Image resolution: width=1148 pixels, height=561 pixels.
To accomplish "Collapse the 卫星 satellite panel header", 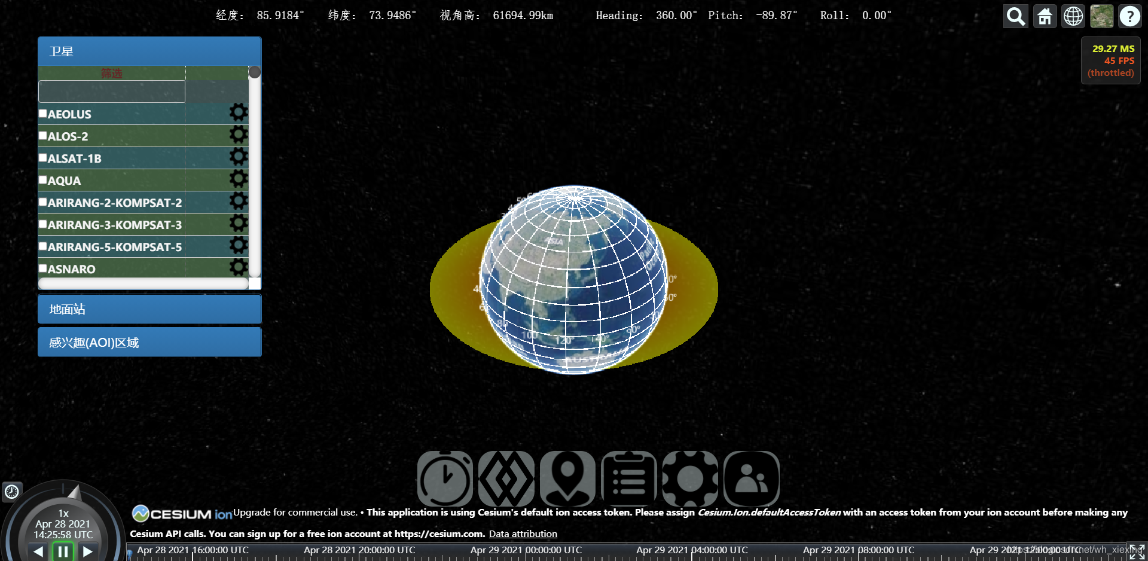I will [149, 51].
